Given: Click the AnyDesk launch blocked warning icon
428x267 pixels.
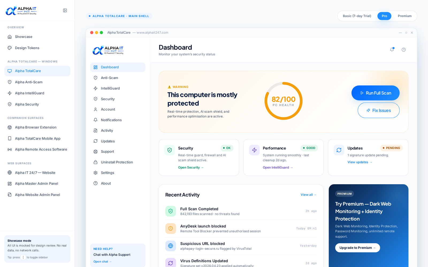Looking at the screenshot, I should (x=171, y=229).
